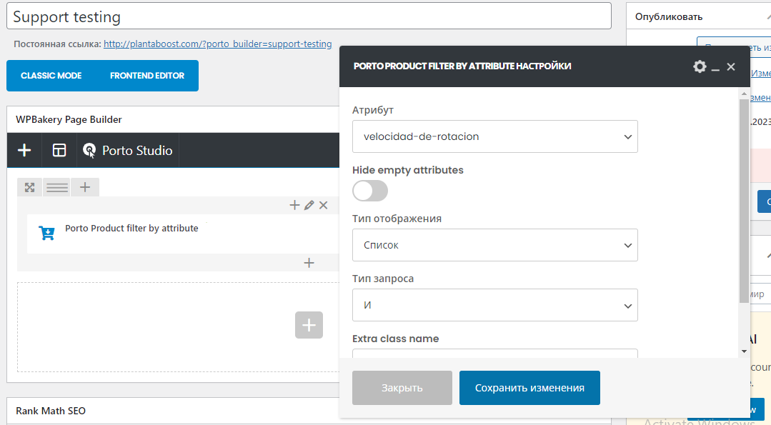Click the dialog scrollbar down arrow

click(744, 351)
